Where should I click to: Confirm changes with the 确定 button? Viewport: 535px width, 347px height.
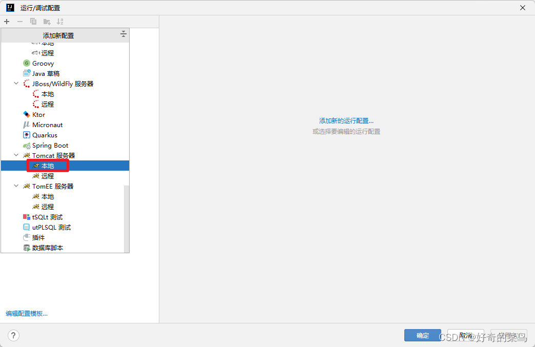tap(422, 335)
